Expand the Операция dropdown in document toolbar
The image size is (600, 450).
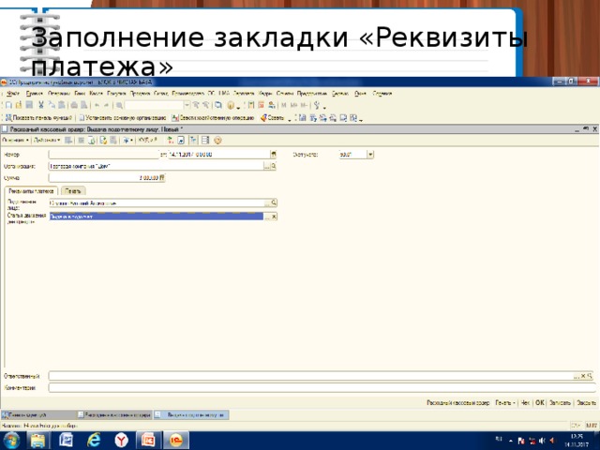[15, 140]
